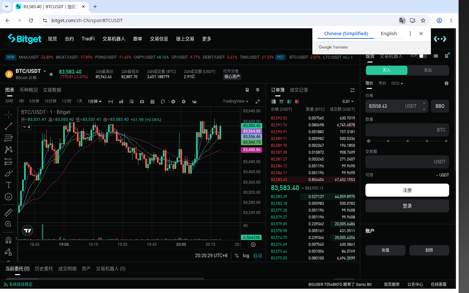The height and width of the screenshot is (293, 469).
Task: Take a chart snapshot with camera icon
Action: click(x=142, y=102)
